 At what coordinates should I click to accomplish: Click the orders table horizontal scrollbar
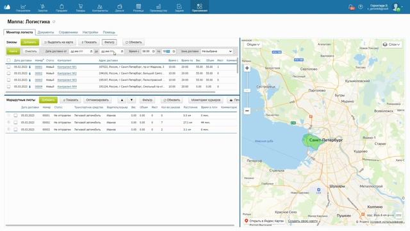click(110, 92)
